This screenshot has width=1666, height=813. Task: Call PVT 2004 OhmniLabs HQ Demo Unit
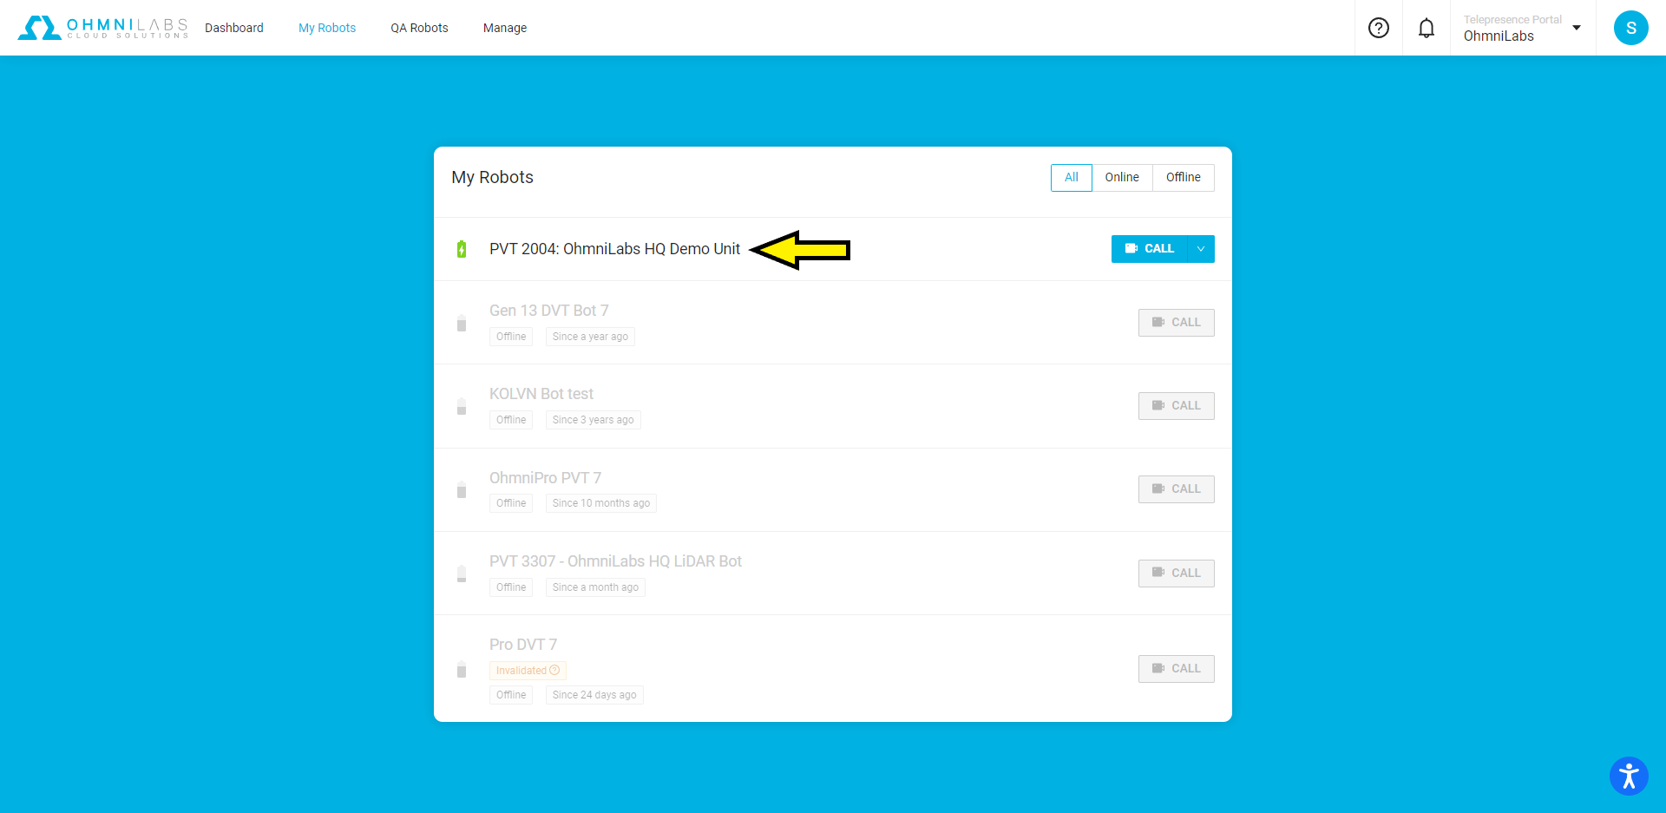pos(1150,249)
